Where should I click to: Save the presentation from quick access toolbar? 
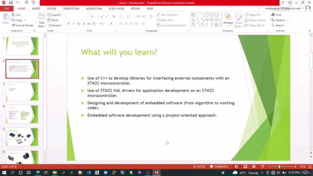[11, 2]
